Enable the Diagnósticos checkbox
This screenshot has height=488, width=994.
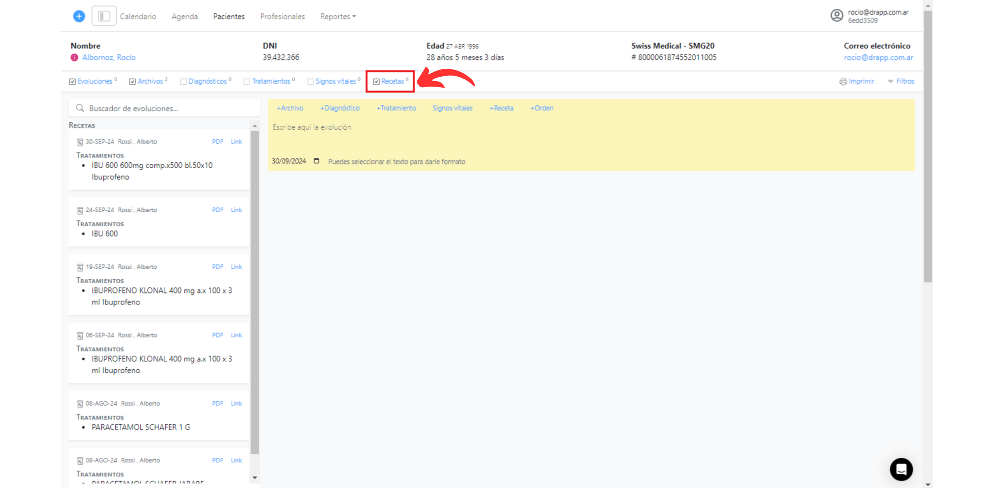tap(183, 82)
